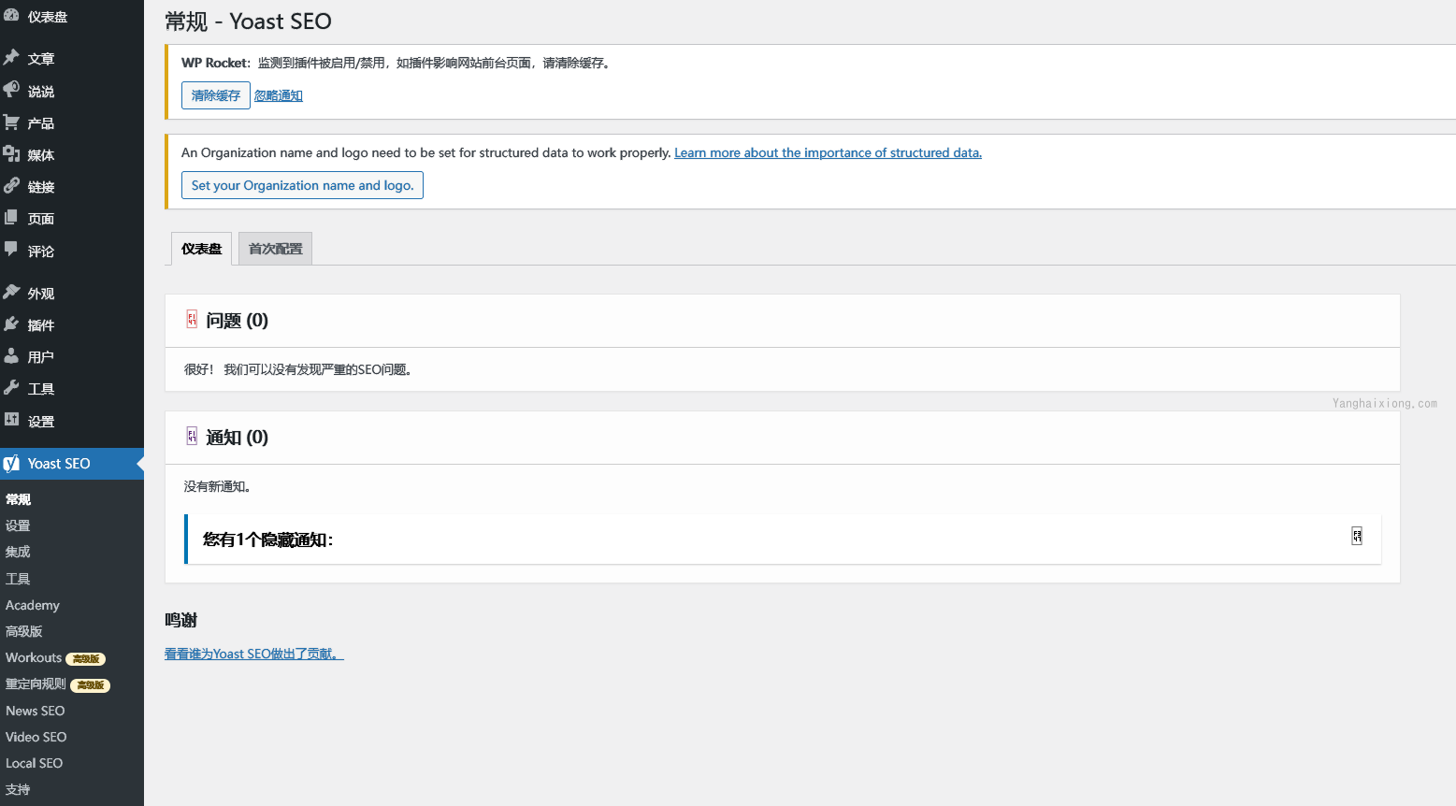Open the 用户 menu item

41,357
